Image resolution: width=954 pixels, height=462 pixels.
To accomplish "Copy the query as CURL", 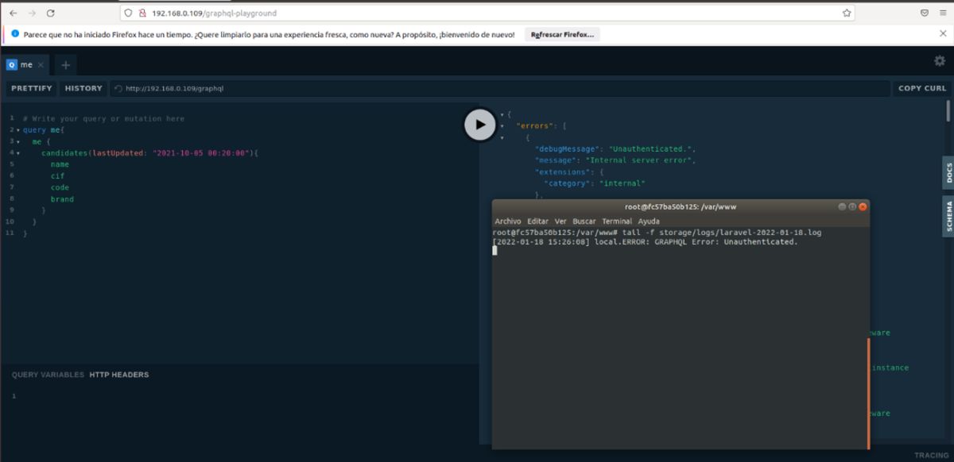I will [x=922, y=88].
